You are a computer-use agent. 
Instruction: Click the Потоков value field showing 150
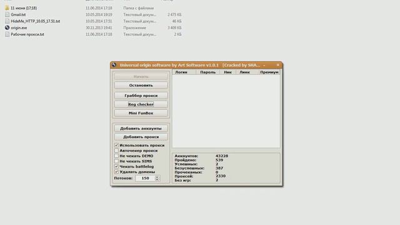click(145, 178)
